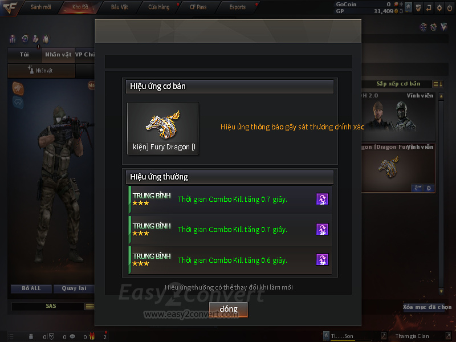Click the GP refresh icon on the 0.6 giây effect

click(322, 259)
